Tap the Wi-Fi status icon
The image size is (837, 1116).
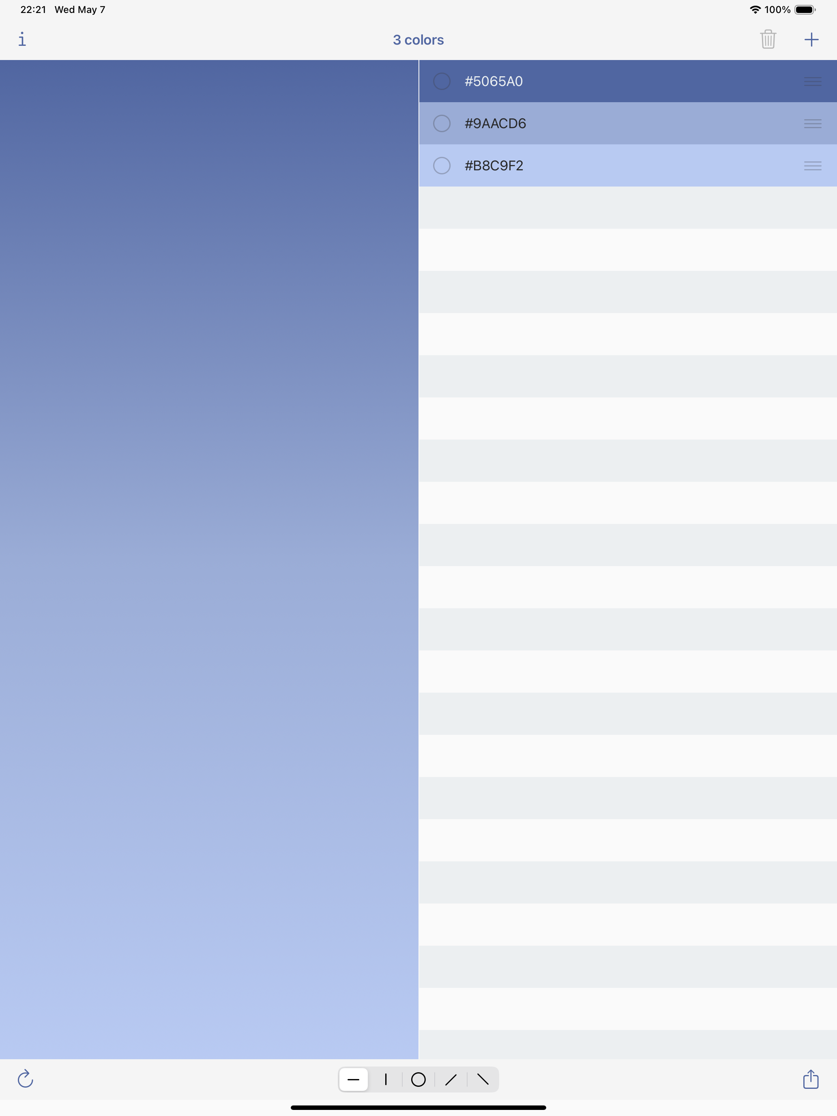[x=755, y=10]
